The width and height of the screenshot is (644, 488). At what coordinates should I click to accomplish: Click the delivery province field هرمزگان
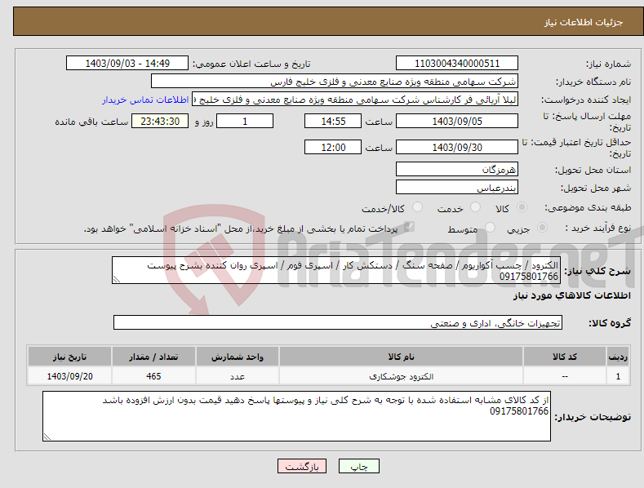click(457, 169)
